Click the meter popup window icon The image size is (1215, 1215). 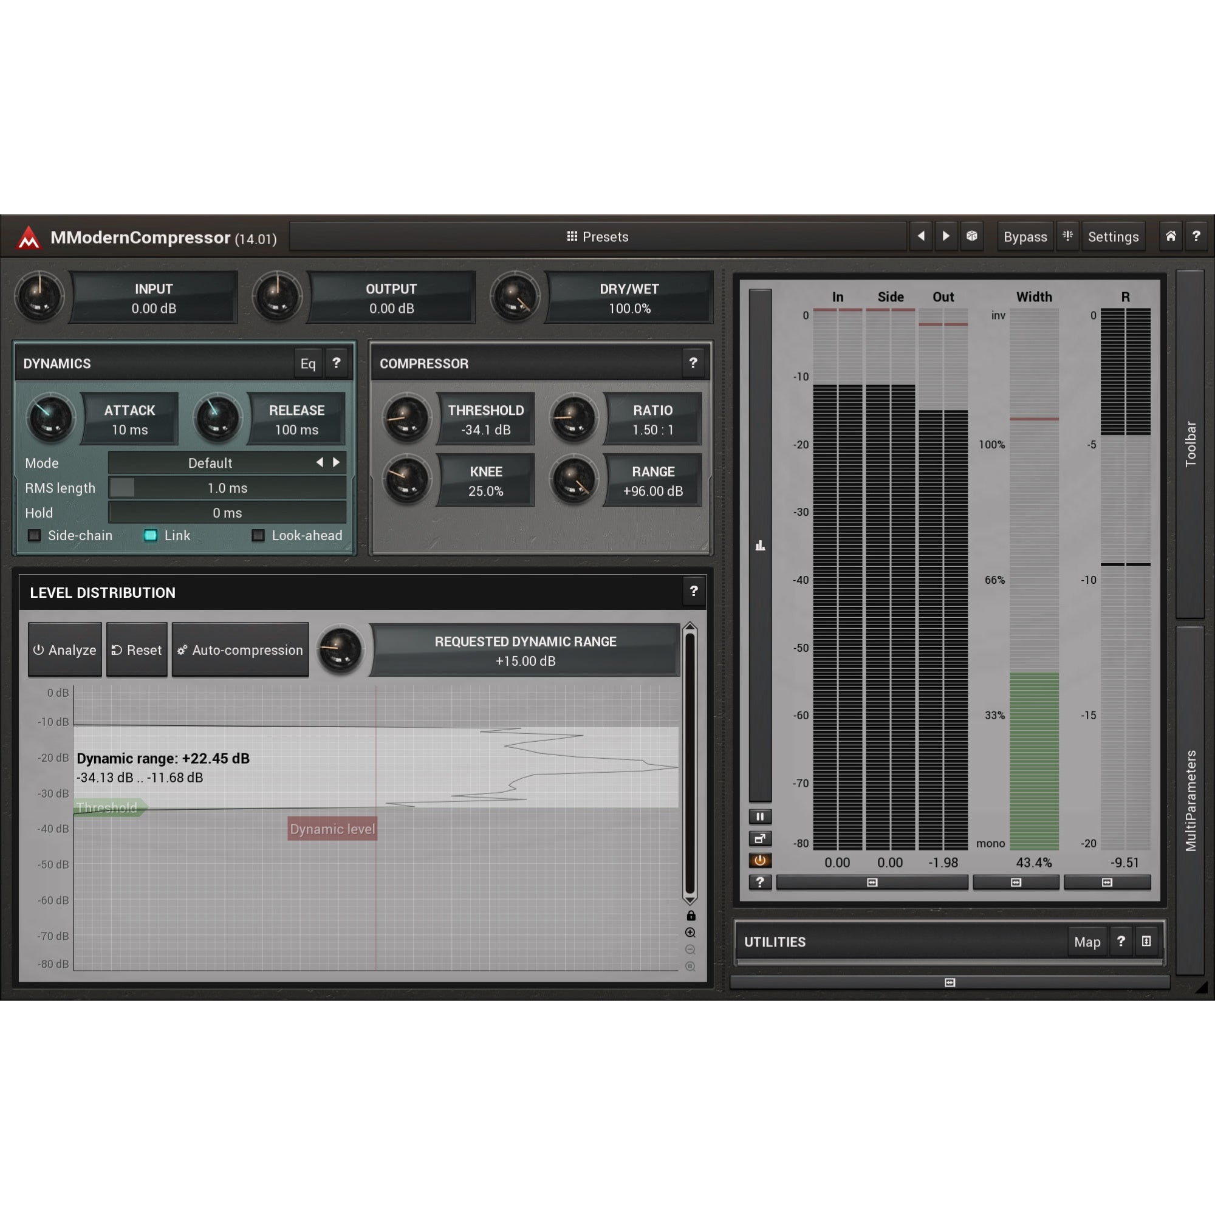(760, 838)
